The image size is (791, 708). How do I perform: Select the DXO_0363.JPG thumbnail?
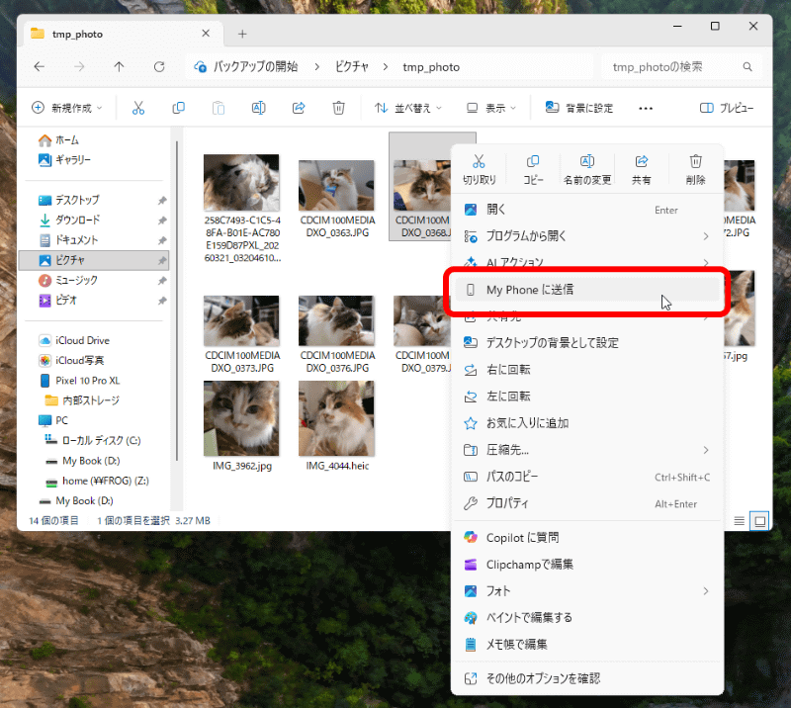(x=336, y=186)
